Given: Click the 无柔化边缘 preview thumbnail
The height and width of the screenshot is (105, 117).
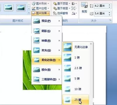Looking at the screenshot, I should tap(67, 47).
